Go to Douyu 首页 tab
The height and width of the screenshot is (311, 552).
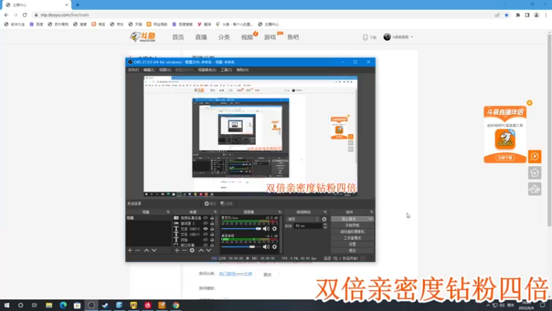(178, 37)
